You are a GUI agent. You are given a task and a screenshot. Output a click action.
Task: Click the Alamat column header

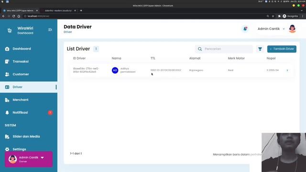[x=195, y=58]
